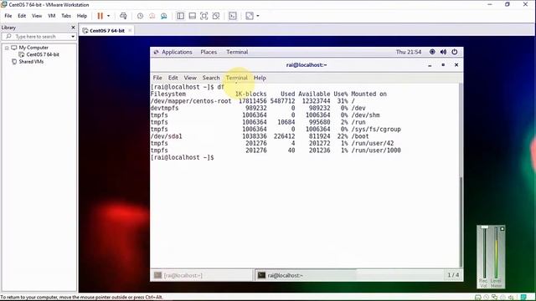Open the terminal window's Help menu
Viewport: 536px width, 301px height.
(x=260, y=78)
